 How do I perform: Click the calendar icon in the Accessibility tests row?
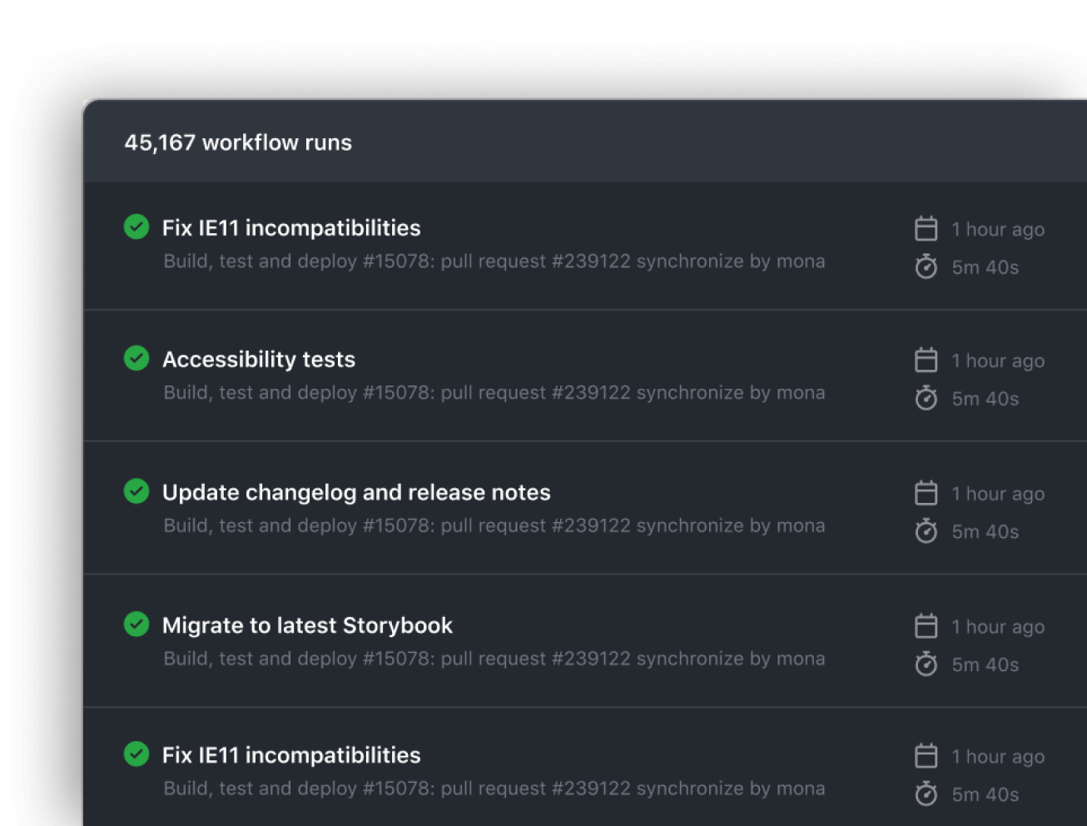[x=926, y=360]
